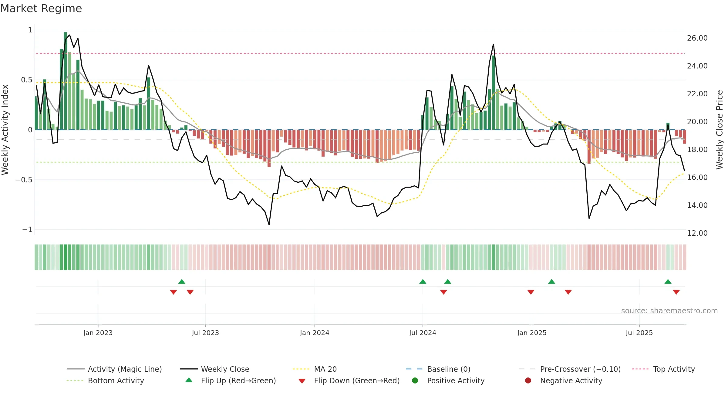Click the Weekly Activity Index axis title
728x409 pixels.
5,130
